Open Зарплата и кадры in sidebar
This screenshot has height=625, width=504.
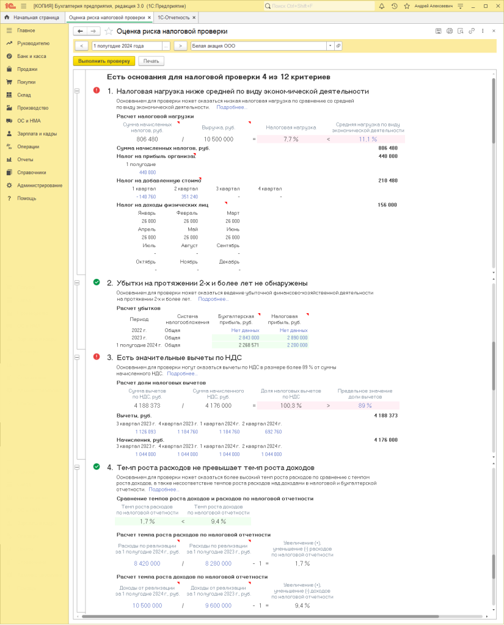click(x=37, y=134)
